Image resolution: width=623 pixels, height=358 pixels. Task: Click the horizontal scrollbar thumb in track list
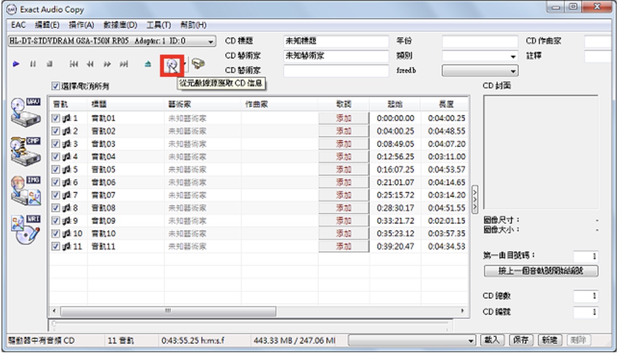click(168, 311)
